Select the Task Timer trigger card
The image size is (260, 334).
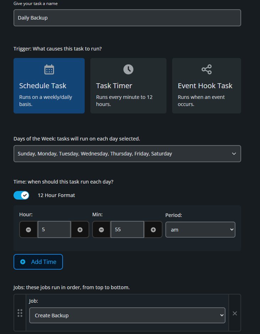pos(128,86)
